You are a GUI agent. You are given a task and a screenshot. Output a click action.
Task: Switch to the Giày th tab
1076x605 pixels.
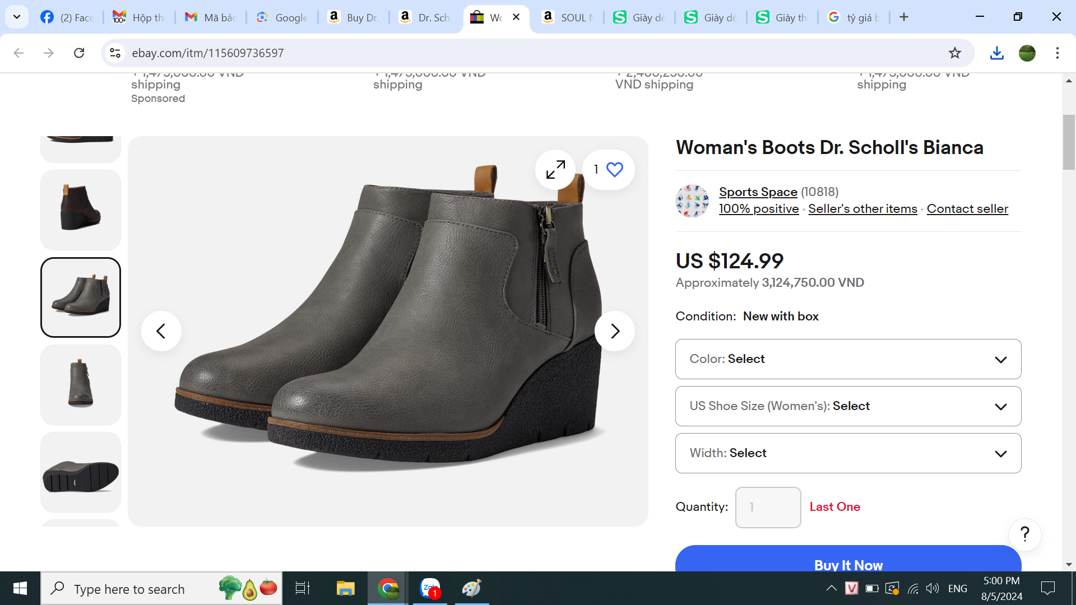pyautogui.click(x=782, y=17)
